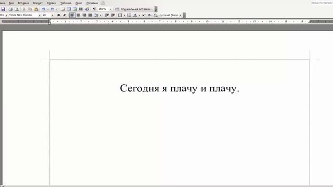The image size is (333, 187).
Task: Open the Redo history dropdown arrow
Action: (x=57, y=9)
